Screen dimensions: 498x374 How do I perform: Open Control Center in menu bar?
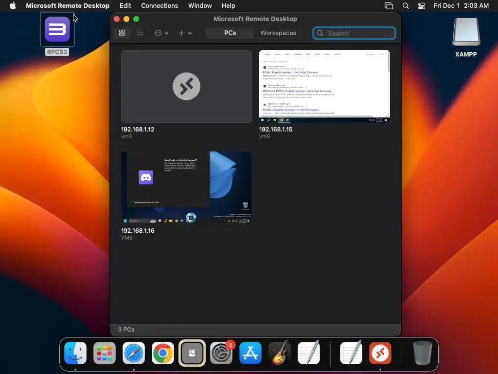coord(422,6)
